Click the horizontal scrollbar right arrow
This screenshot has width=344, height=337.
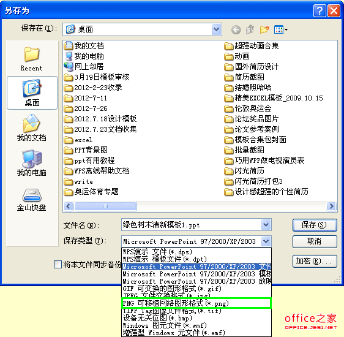pos(331,206)
